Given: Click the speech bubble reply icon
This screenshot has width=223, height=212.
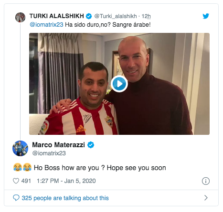Looking at the screenshot, I should (x=16, y=198).
